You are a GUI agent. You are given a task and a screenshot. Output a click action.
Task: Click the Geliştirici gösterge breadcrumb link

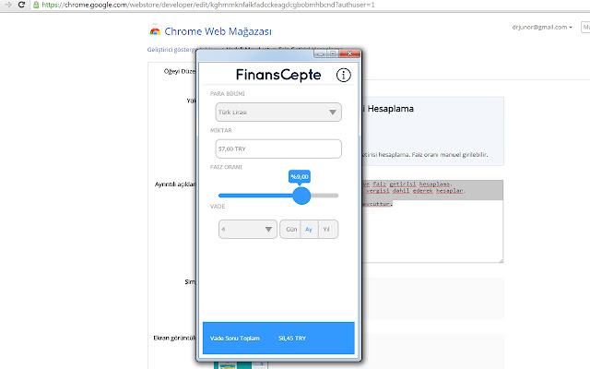pos(171,50)
